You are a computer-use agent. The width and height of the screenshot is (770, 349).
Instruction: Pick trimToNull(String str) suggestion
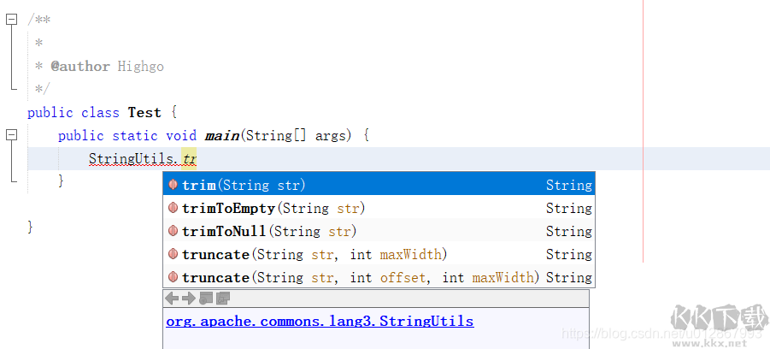(x=379, y=231)
